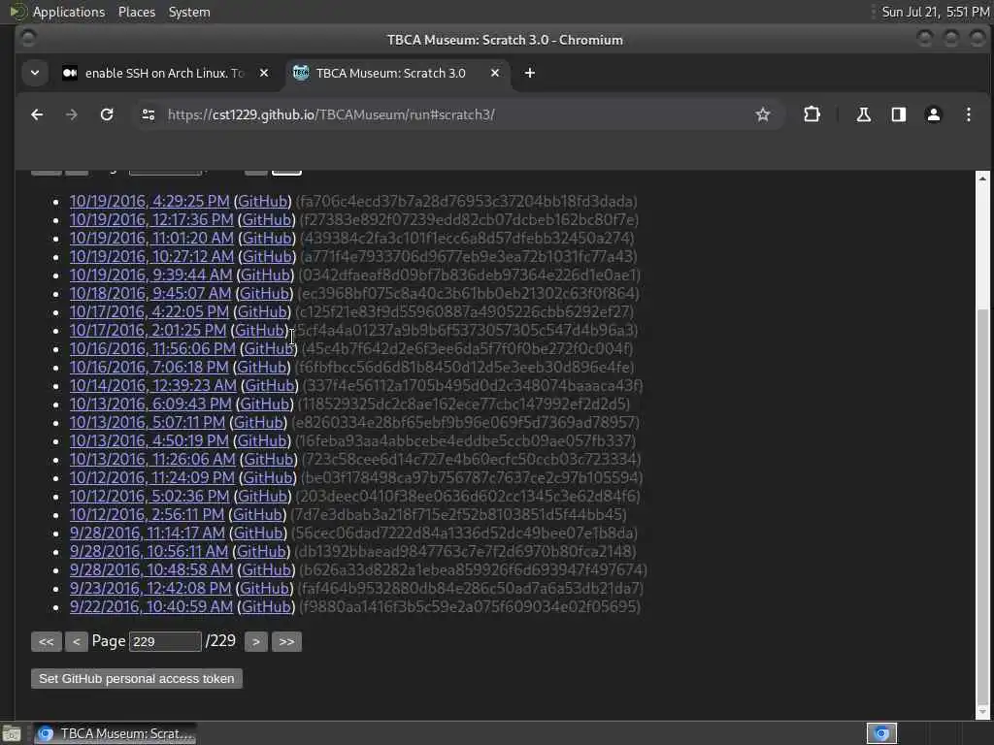Open build 10/19/2016, 4:29:25 PM

149,202
